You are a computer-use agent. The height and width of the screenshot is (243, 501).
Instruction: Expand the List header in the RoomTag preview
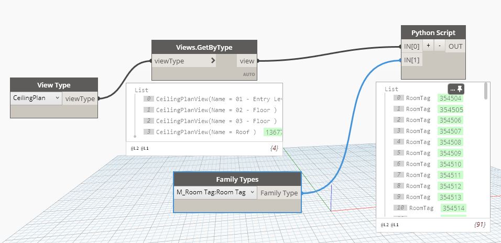coord(391,89)
